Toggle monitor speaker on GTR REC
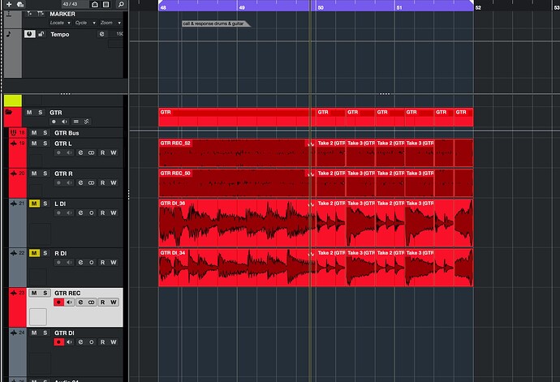Image resolution: width=560 pixels, height=382 pixels. click(69, 303)
